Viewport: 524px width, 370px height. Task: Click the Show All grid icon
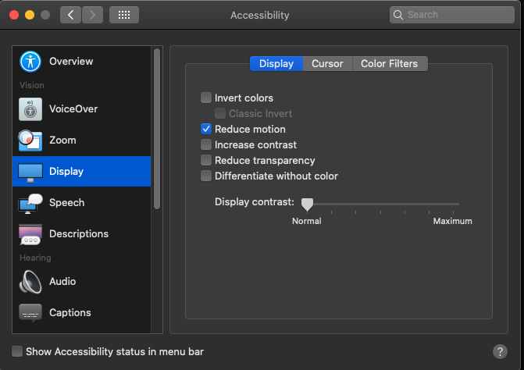pos(124,15)
